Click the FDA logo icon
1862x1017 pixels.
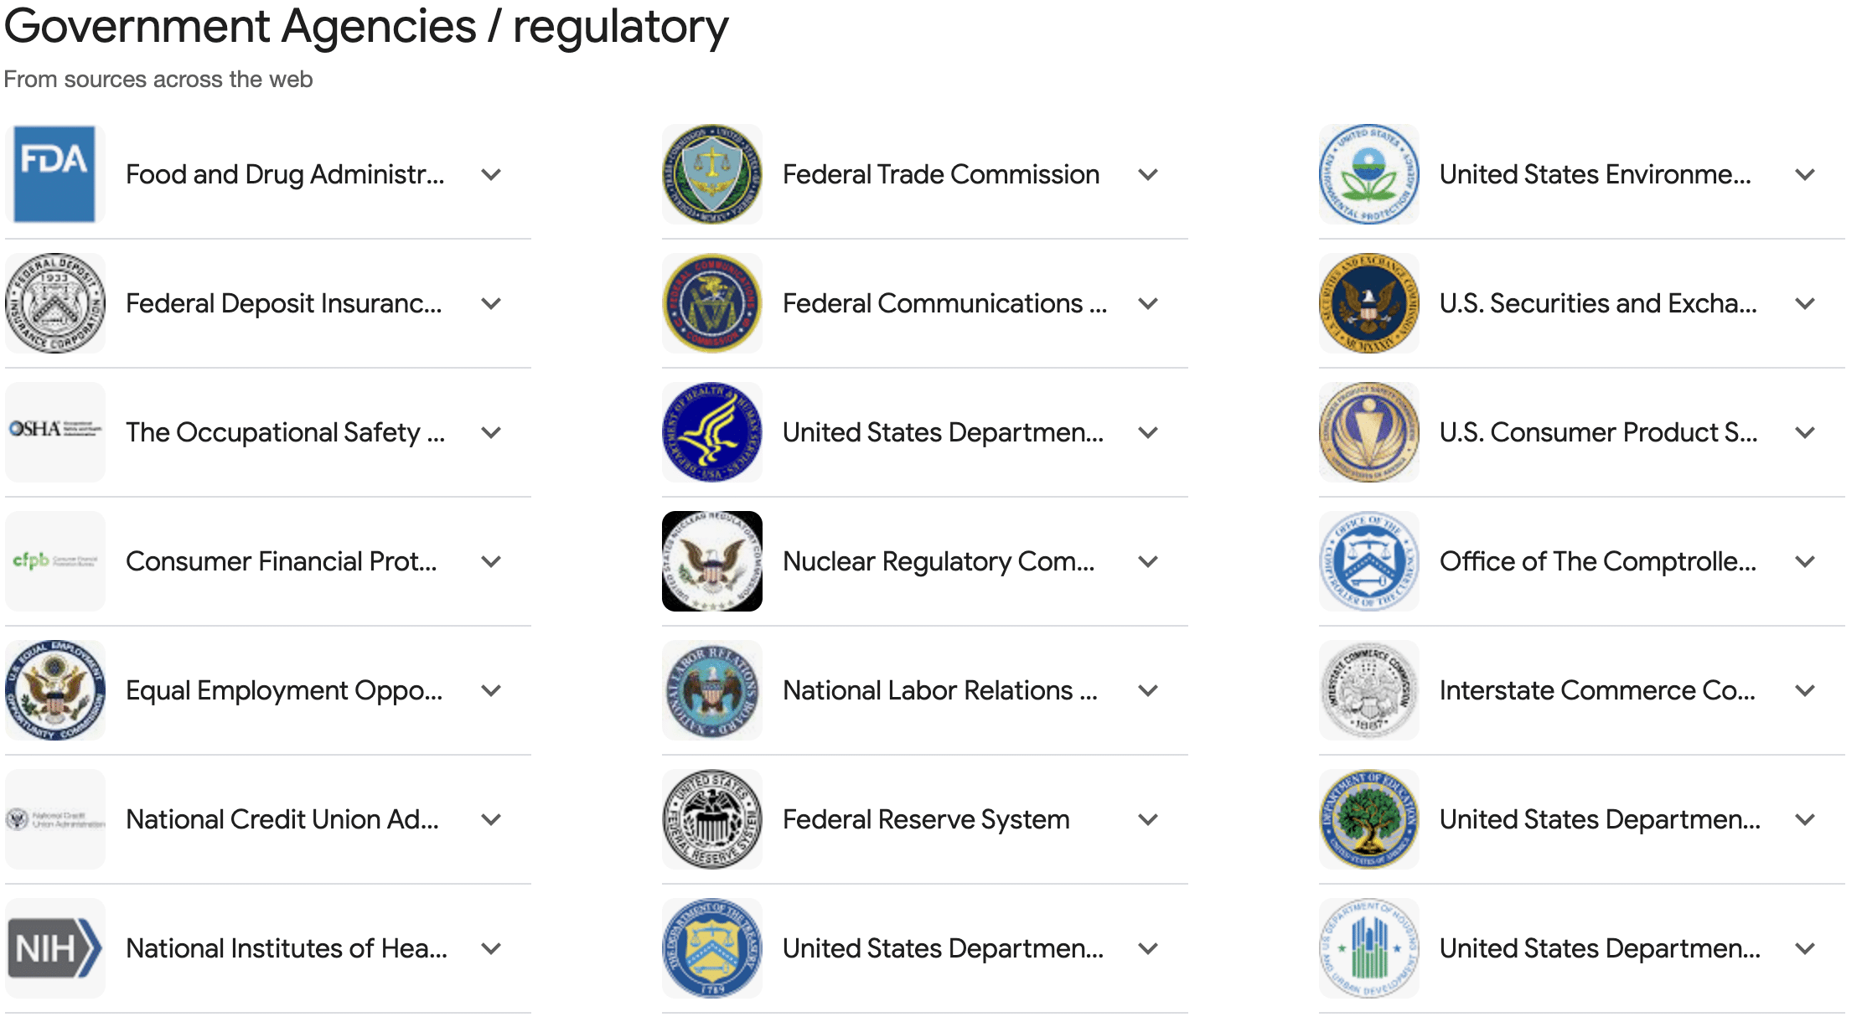coord(55,174)
